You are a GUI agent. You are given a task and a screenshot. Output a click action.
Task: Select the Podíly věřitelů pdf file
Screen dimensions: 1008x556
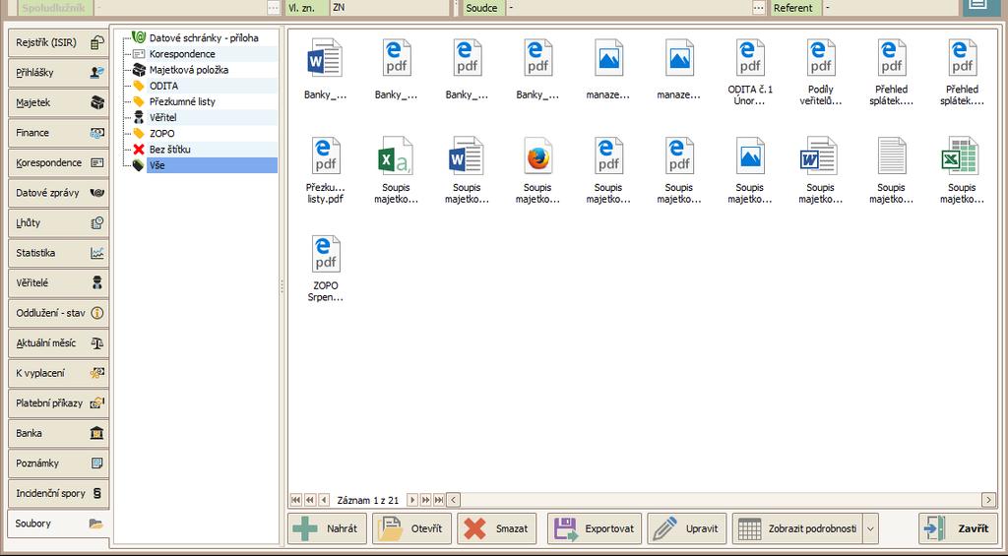point(820,72)
